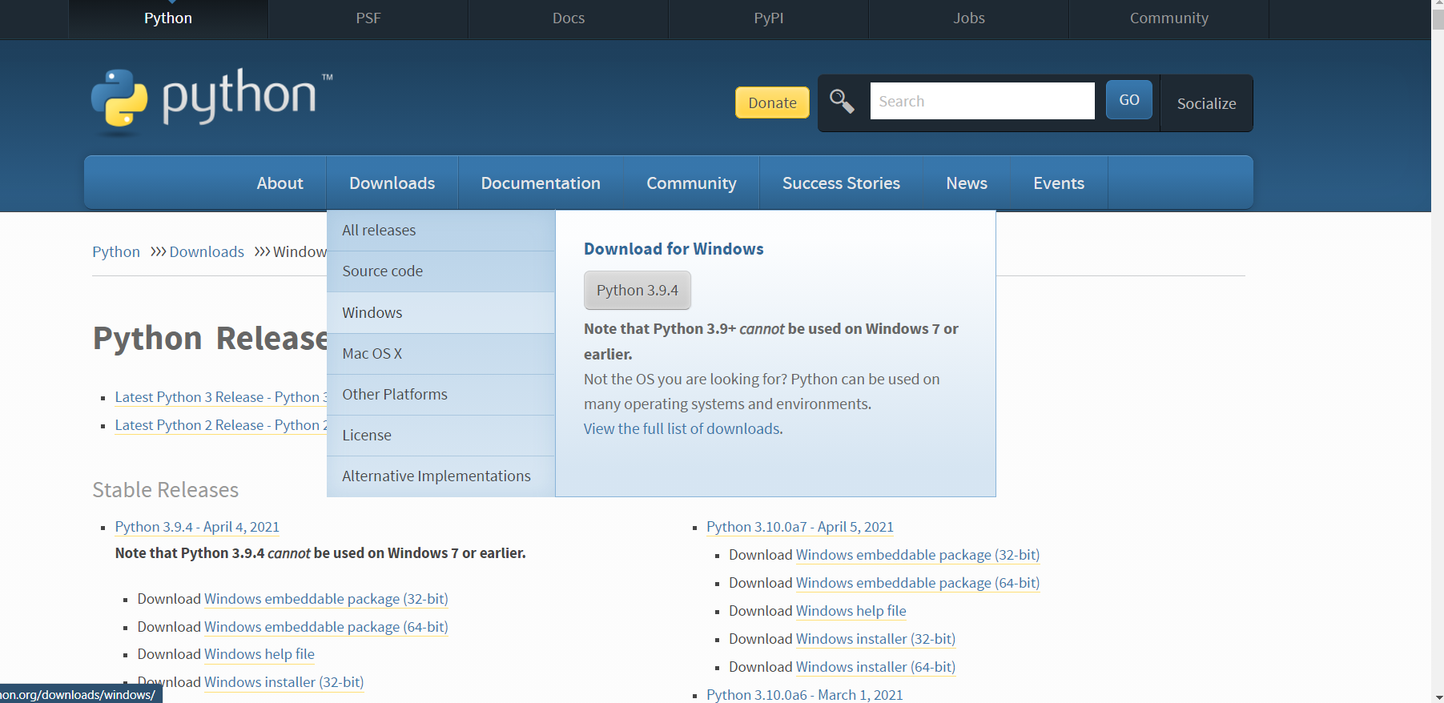Viewport: 1444px width, 703px height.
Task: Click the Python breadcrumb link
Action: pos(116,252)
